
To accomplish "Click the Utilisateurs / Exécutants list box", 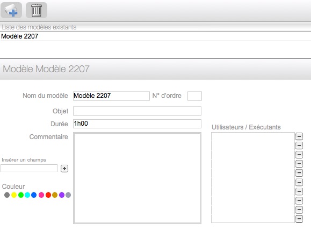I will click(x=253, y=178).
